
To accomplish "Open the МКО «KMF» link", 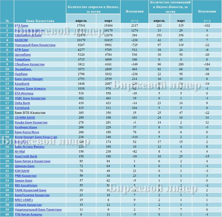I will (24, 200).
